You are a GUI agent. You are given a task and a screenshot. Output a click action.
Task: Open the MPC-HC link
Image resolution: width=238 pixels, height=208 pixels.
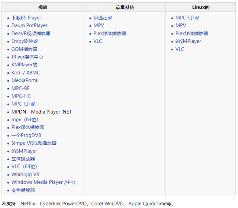coord(21,96)
